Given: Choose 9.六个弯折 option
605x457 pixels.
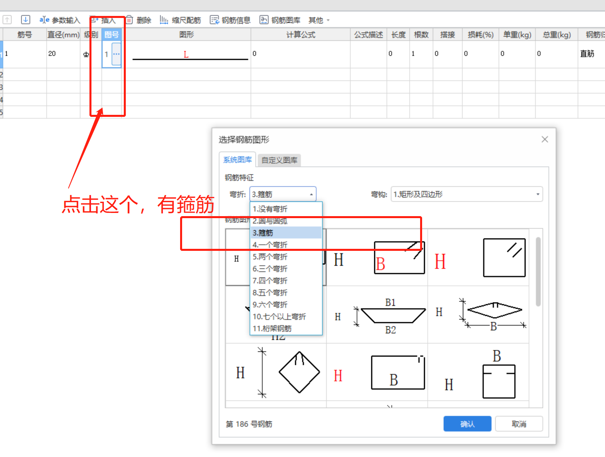Looking at the screenshot, I should click(286, 305).
